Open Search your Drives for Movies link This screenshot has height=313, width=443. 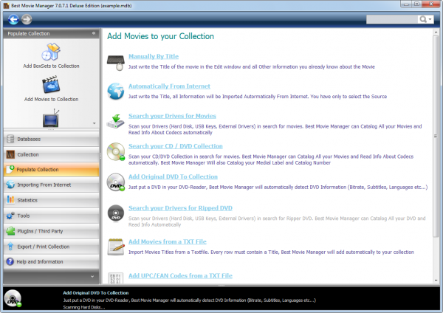click(172, 116)
